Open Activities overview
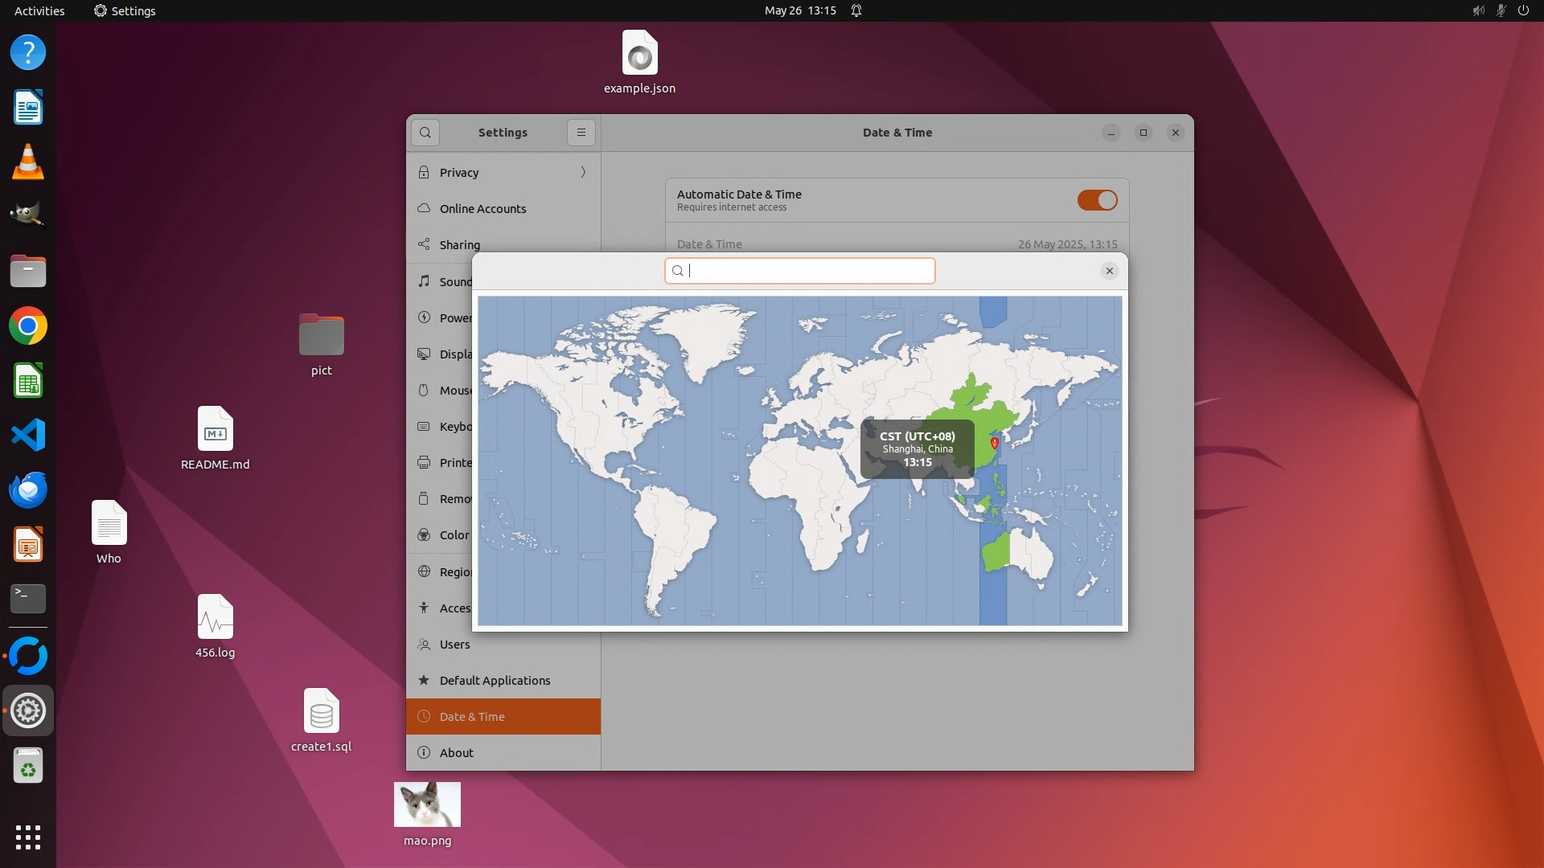This screenshot has width=1544, height=868. [x=39, y=10]
